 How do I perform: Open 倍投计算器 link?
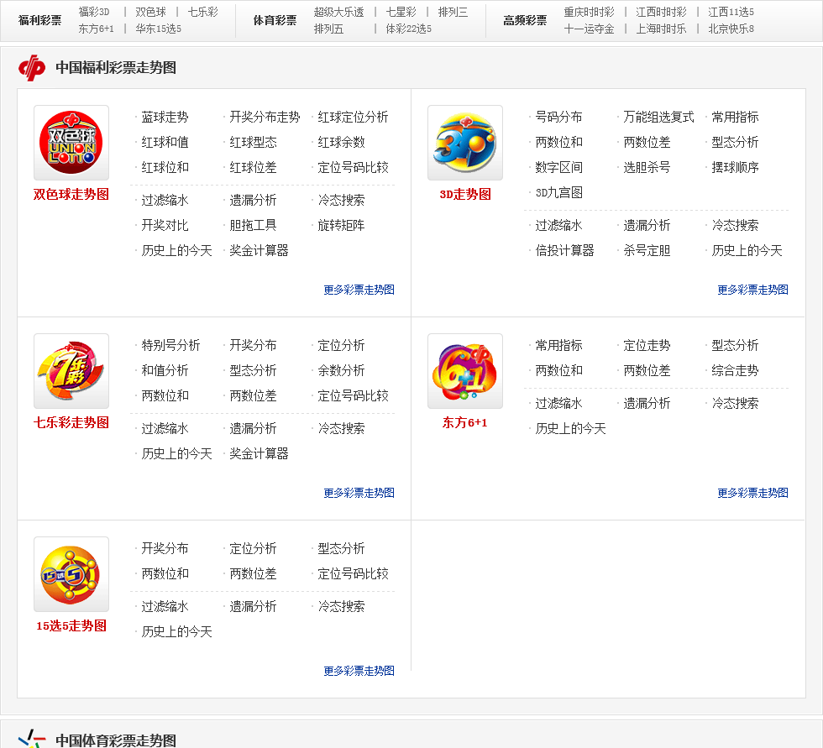(564, 250)
